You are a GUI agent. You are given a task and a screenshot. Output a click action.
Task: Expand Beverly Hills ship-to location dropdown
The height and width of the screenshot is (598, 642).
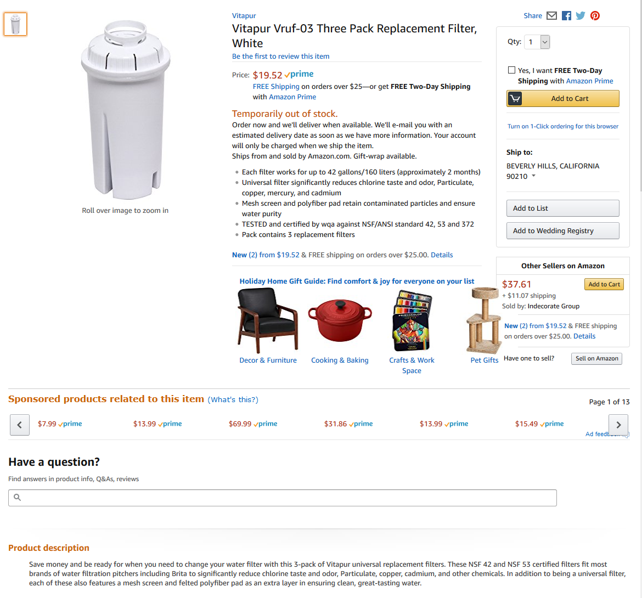pos(533,176)
